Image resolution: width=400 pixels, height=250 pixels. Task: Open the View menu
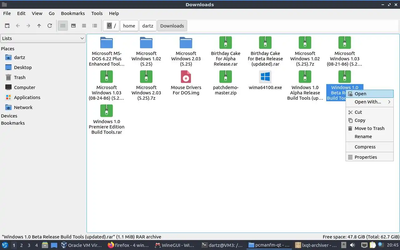(37, 13)
